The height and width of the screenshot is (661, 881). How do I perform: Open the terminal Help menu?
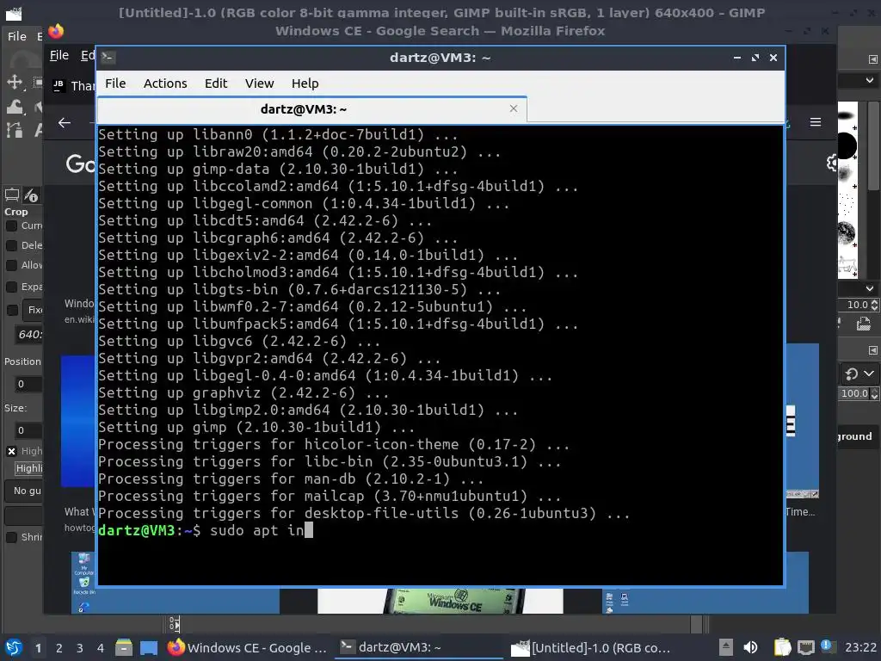coord(305,83)
